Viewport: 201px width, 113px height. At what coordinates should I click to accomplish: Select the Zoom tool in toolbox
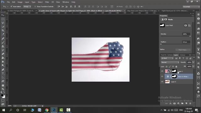[x=3, y=89]
